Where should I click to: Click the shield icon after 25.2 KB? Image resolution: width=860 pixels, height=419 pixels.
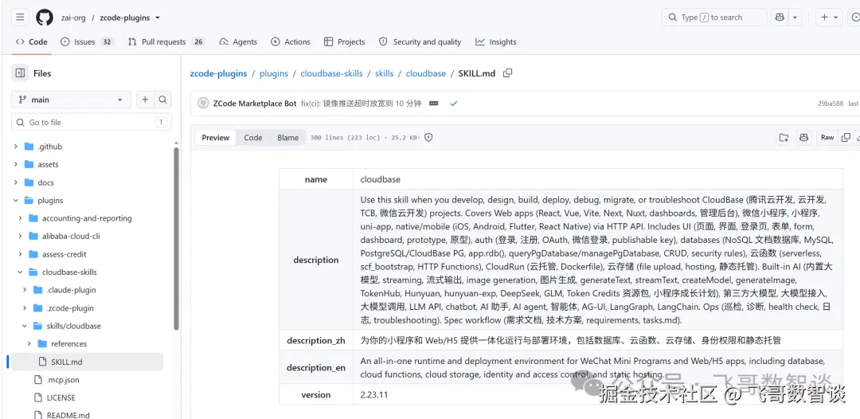point(428,138)
